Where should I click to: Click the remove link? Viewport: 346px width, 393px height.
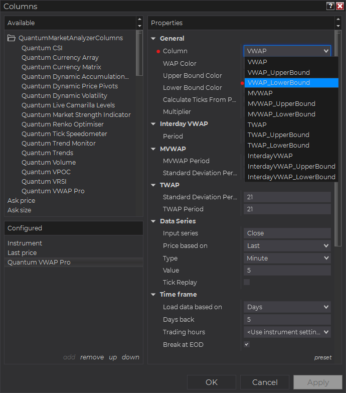92,357
